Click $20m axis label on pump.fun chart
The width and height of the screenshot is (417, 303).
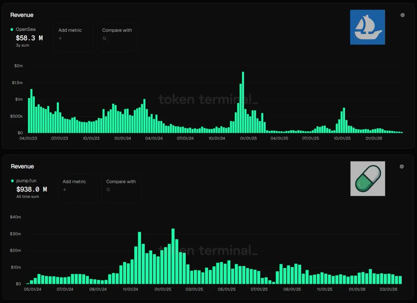16,251
